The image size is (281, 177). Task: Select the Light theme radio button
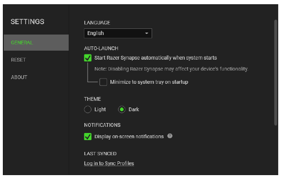[88, 109]
